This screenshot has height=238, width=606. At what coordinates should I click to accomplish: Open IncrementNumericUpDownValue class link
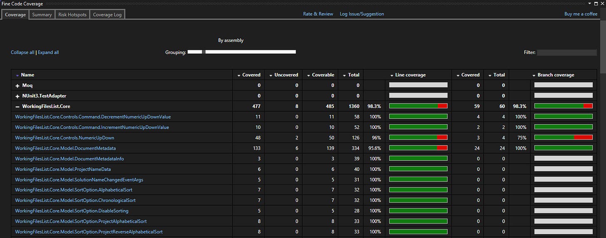pos(92,127)
